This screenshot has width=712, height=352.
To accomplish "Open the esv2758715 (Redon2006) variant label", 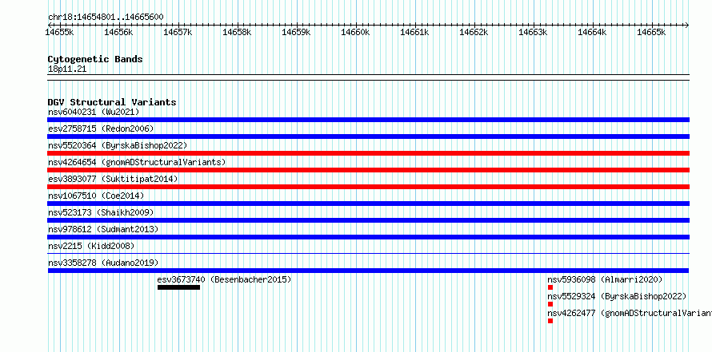I will pos(101,129).
